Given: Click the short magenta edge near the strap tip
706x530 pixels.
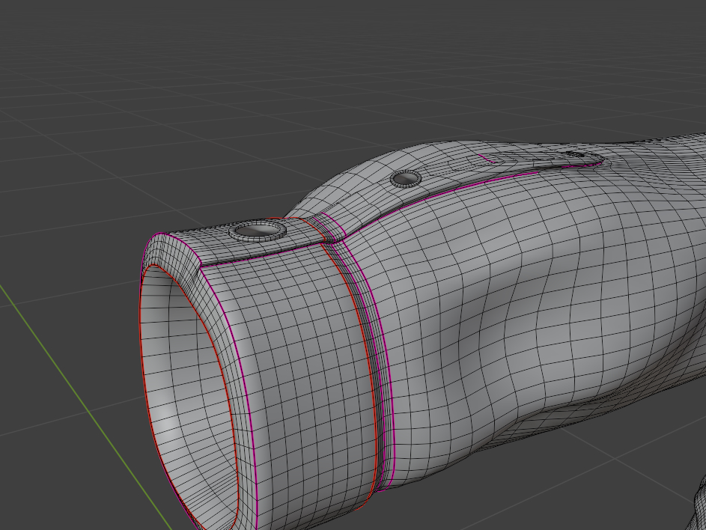Looking at the screenshot, I should tap(487, 159).
